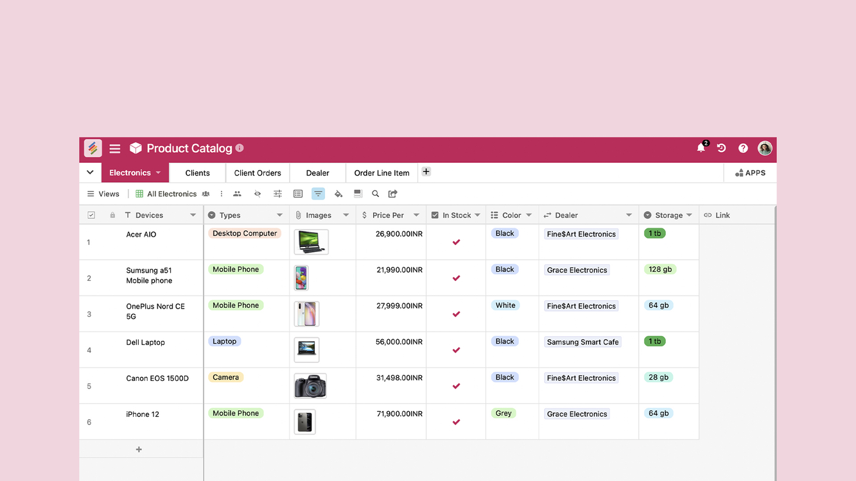Open the Storage column dropdown arrow

pyautogui.click(x=689, y=215)
